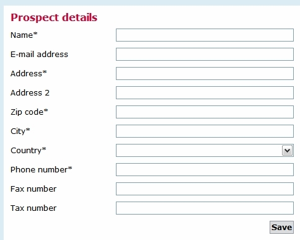Click into the E-mail address input box
300x240 pixels.
[x=205, y=55]
